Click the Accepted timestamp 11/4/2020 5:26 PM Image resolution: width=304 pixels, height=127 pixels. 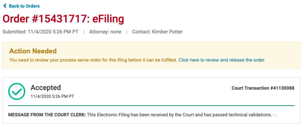(x=52, y=96)
